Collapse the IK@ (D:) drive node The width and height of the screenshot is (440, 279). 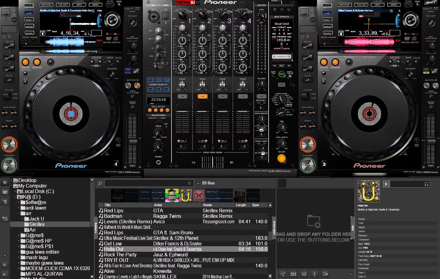click(x=15, y=197)
